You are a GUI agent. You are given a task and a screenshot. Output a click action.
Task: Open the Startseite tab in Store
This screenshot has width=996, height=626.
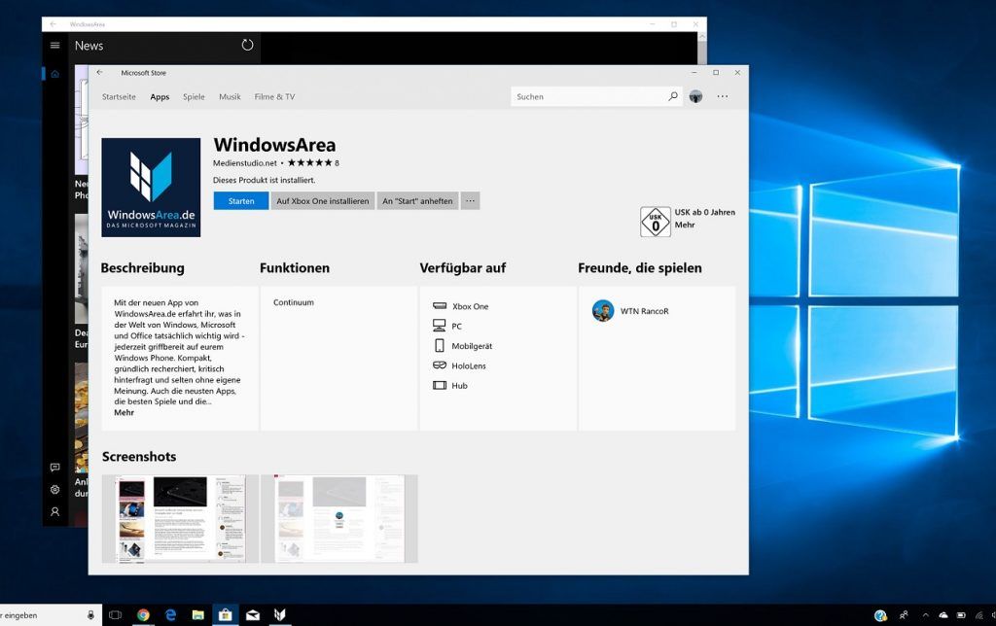point(119,97)
